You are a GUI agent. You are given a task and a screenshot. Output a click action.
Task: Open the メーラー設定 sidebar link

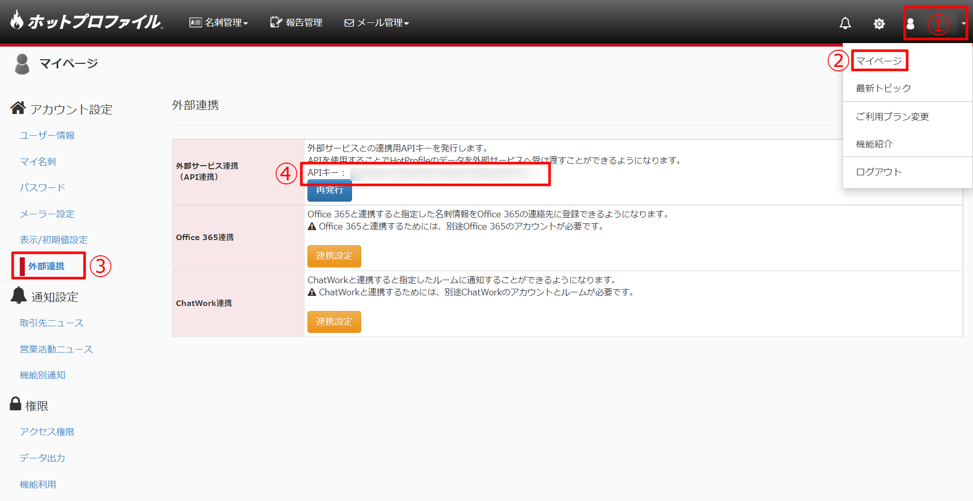coord(47,214)
